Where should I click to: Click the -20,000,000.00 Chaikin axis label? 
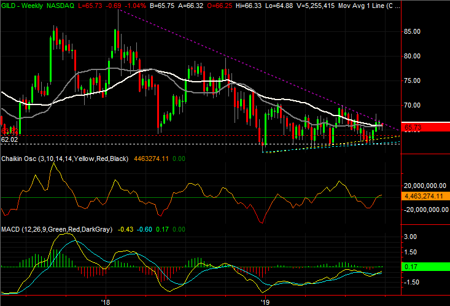coord(426,210)
